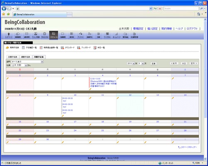The width and height of the screenshot is (208, 166).
Task: Click the pencil add icon on day 26
Action: [118, 134]
